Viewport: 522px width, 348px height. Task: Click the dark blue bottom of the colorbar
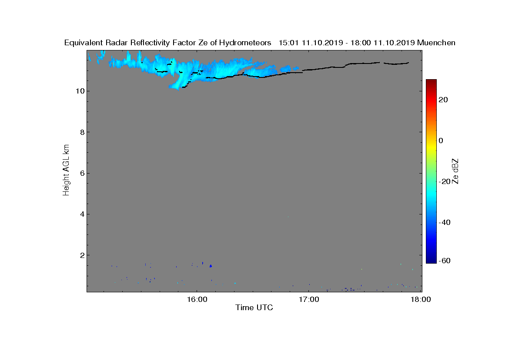pyautogui.click(x=431, y=260)
